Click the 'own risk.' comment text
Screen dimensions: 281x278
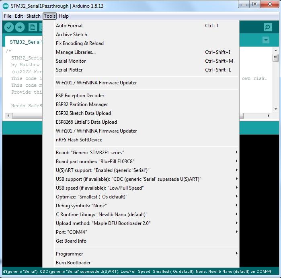[x=254, y=78]
